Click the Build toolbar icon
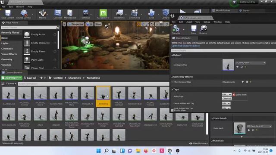 [x=151, y=14]
